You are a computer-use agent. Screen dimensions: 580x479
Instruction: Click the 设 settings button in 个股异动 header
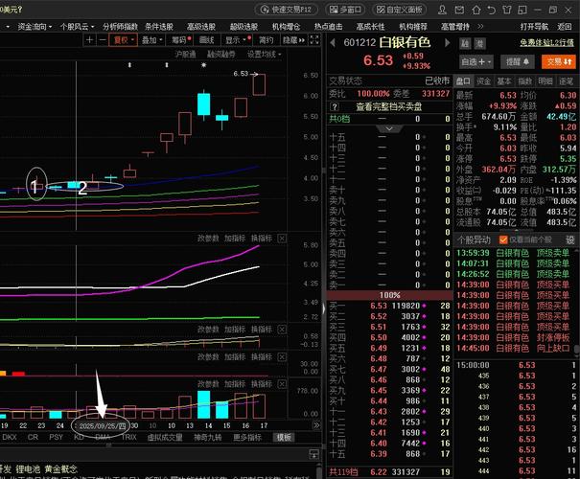pyautogui.click(x=570, y=239)
